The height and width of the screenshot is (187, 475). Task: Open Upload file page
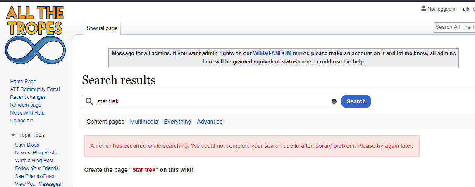[22, 121]
